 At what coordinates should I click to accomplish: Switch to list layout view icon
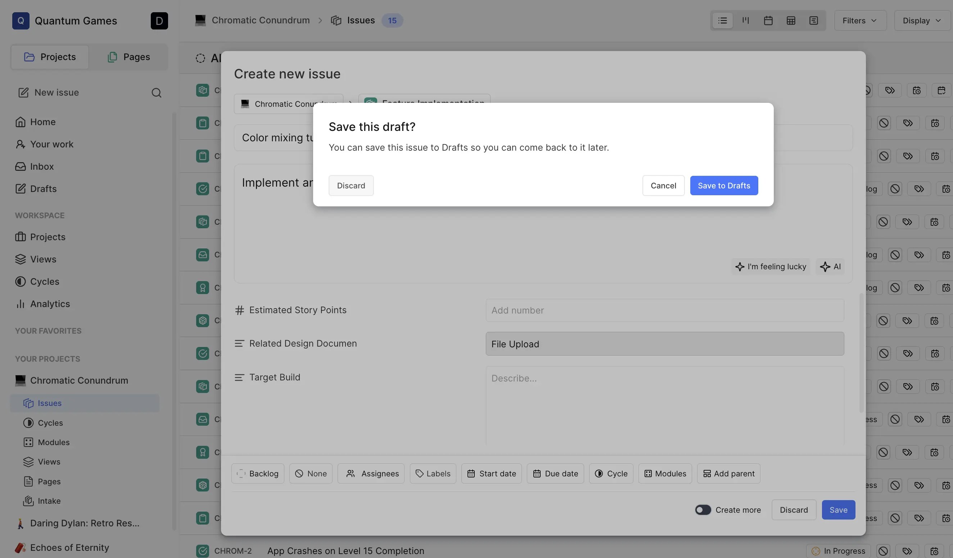point(722,20)
